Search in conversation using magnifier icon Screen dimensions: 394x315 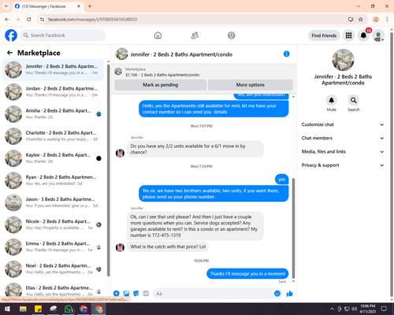click(354, 100)
